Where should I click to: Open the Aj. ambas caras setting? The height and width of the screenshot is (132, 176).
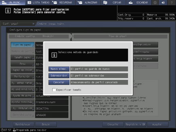(22, 83)
